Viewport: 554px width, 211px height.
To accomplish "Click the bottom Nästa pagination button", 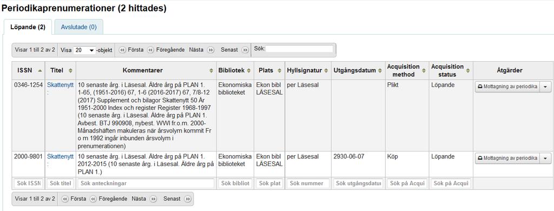I will [x=144, y=199].
